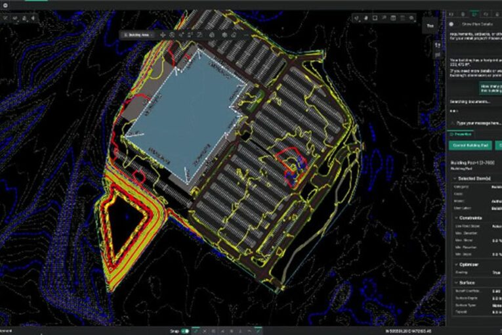Click the table/grid icon in top-right canvas toolbar
Screen dimensions: 502x335
(393, 18)
